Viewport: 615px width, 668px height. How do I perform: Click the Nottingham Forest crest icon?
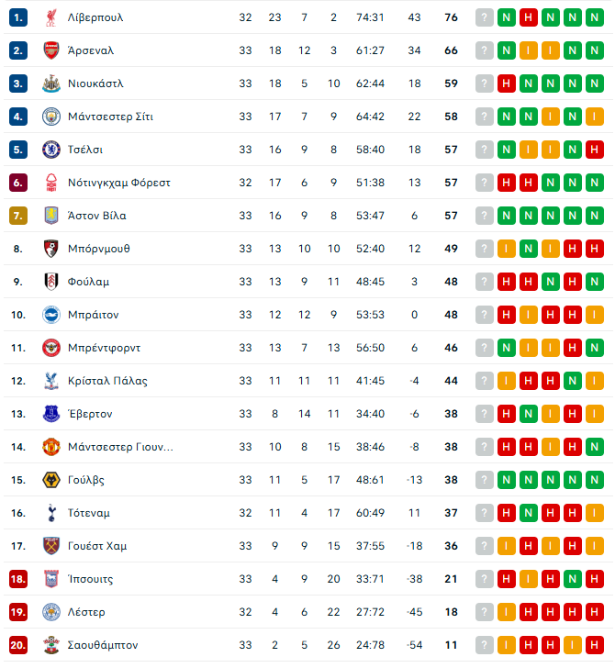point(50,183)
